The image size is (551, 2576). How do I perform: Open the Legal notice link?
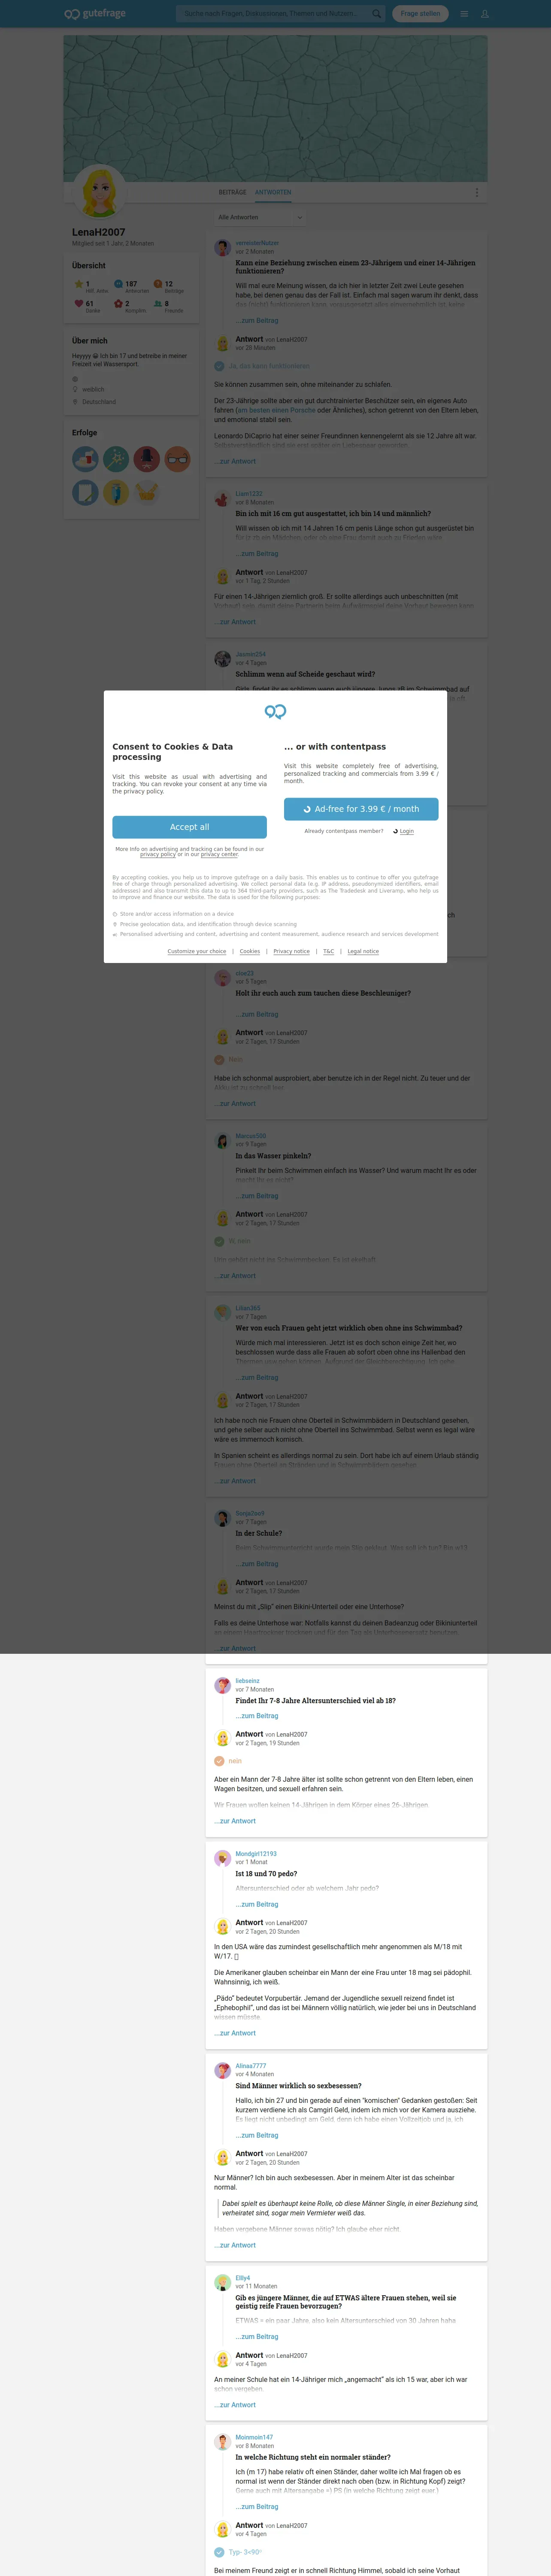tap(363, 951)
